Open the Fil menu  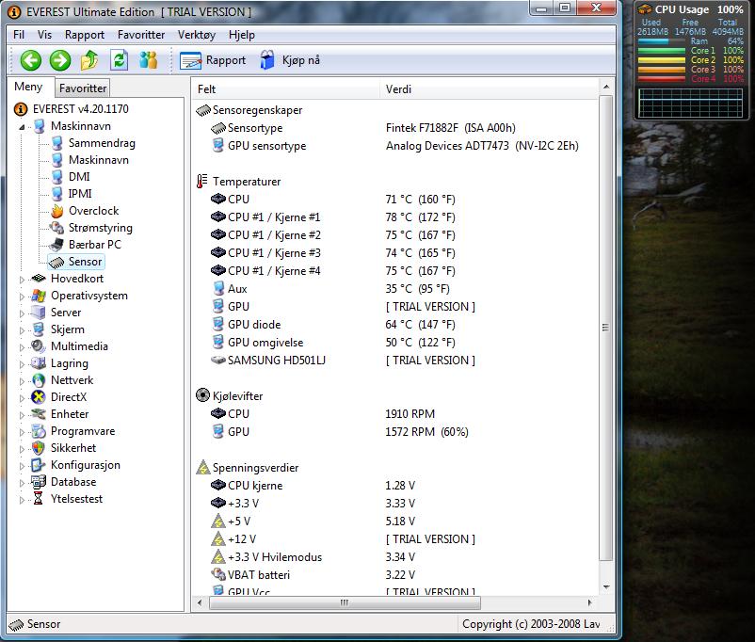pos(19,35)
